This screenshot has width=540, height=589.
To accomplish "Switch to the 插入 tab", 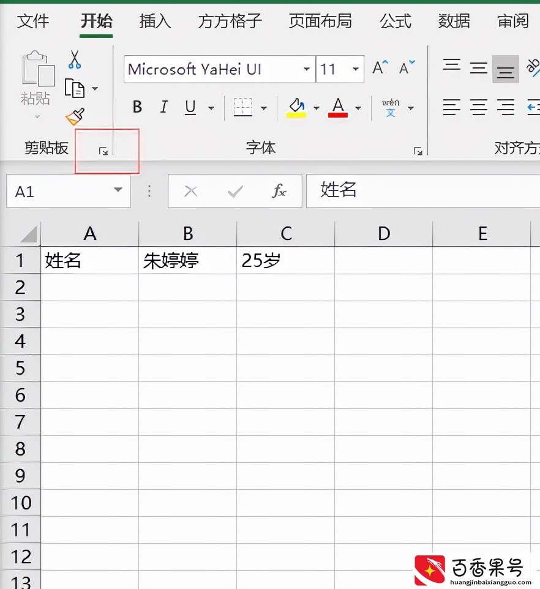I will tap(155, 21).
